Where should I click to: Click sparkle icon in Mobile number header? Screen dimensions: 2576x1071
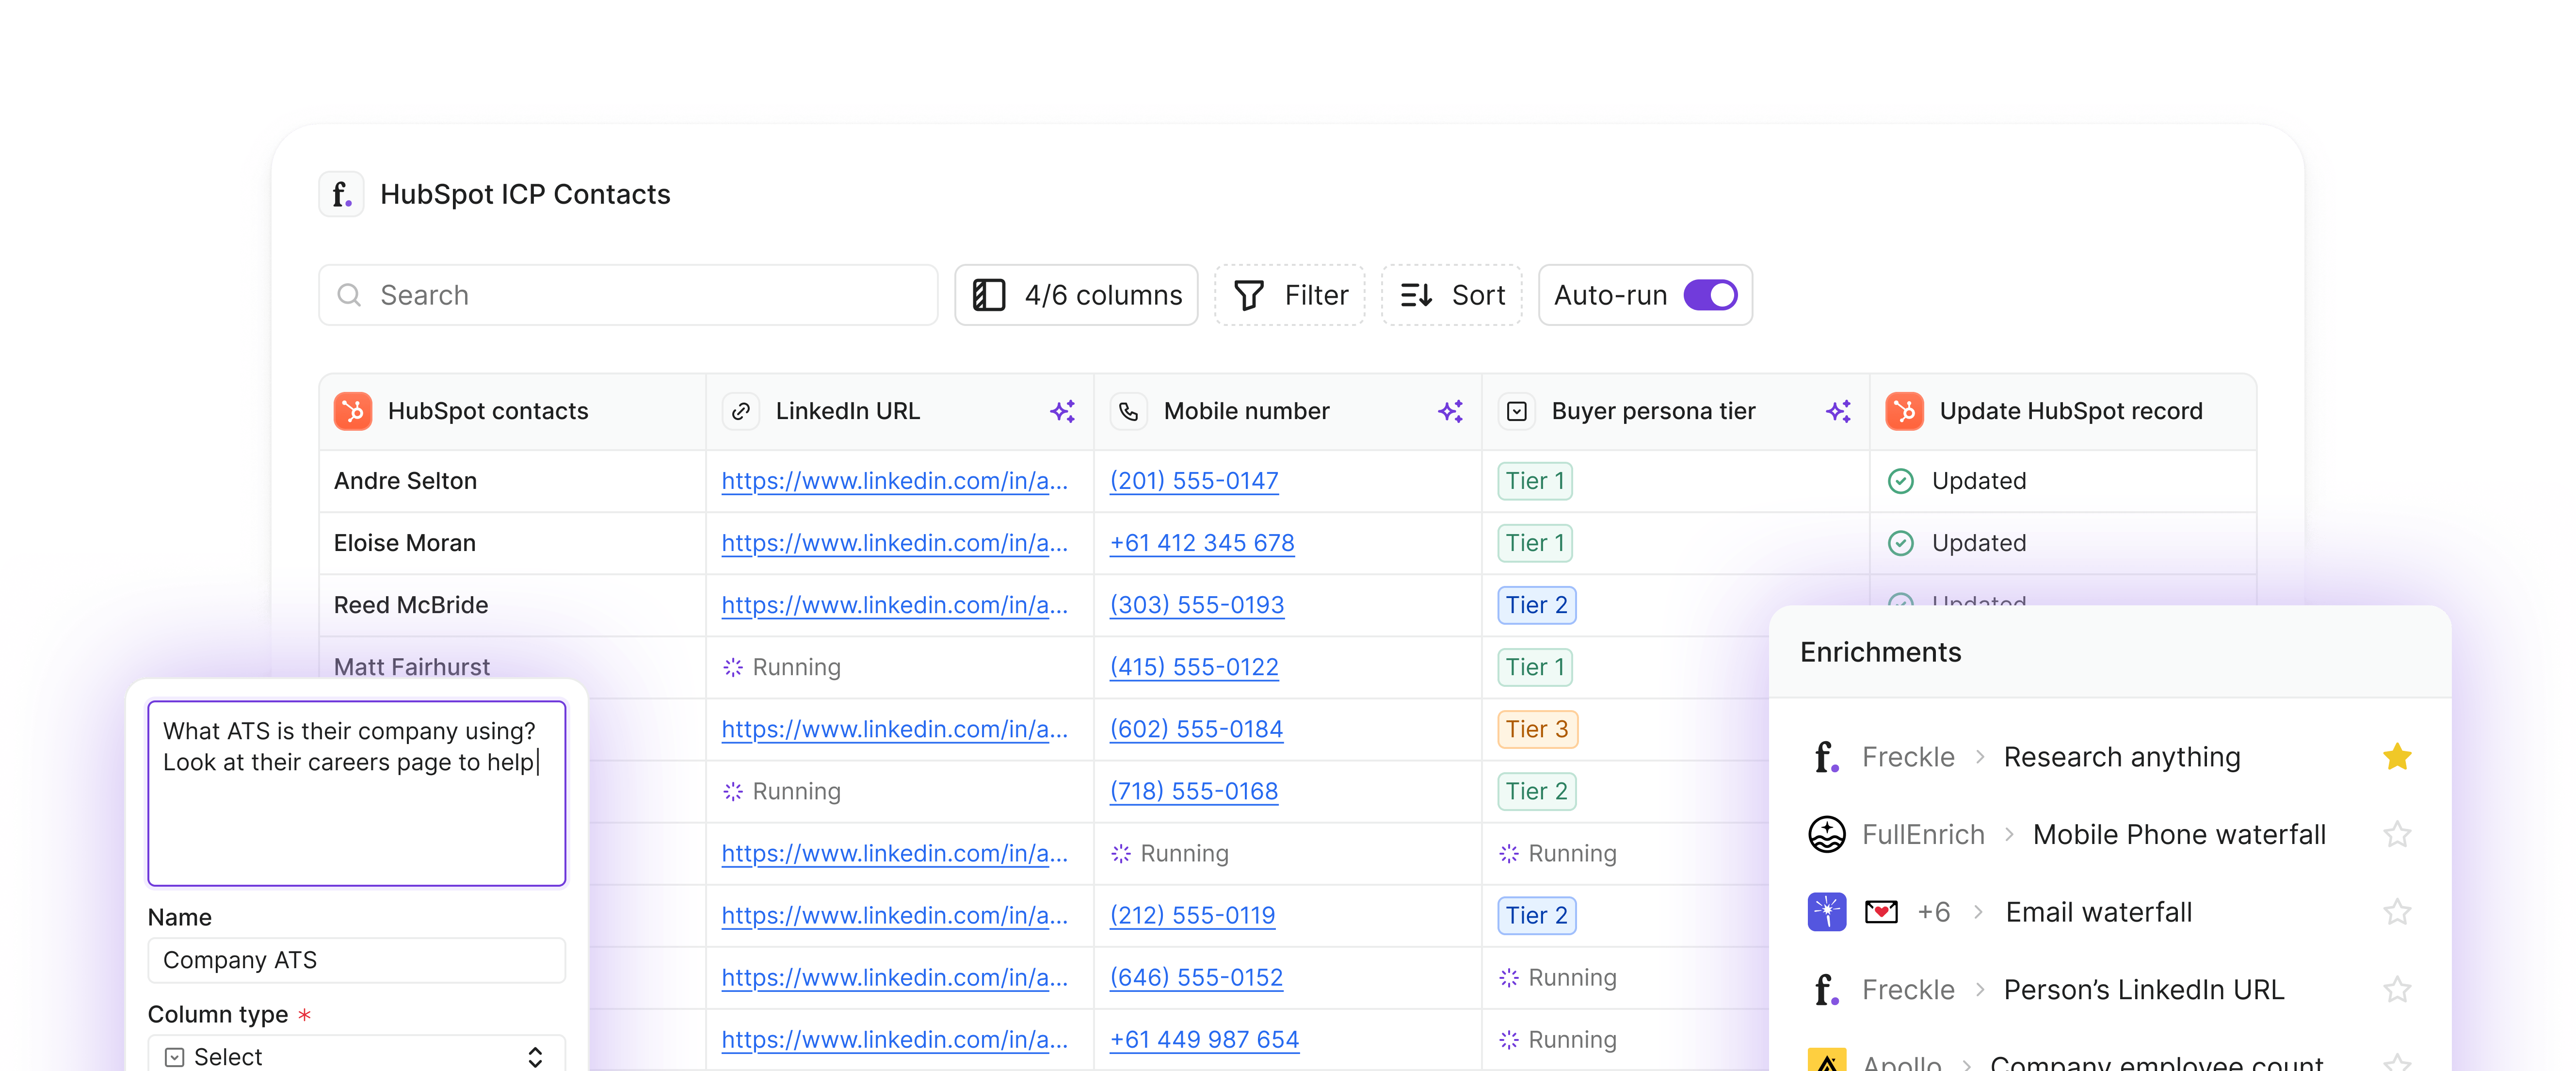click(1451, 411)
